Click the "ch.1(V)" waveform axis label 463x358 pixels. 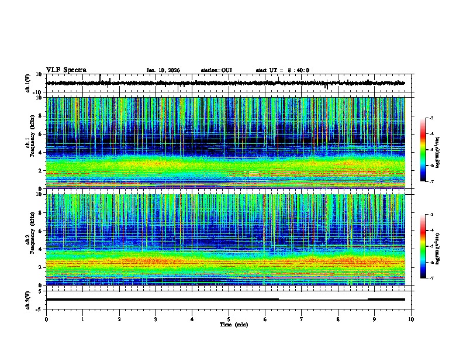point(28,83)
